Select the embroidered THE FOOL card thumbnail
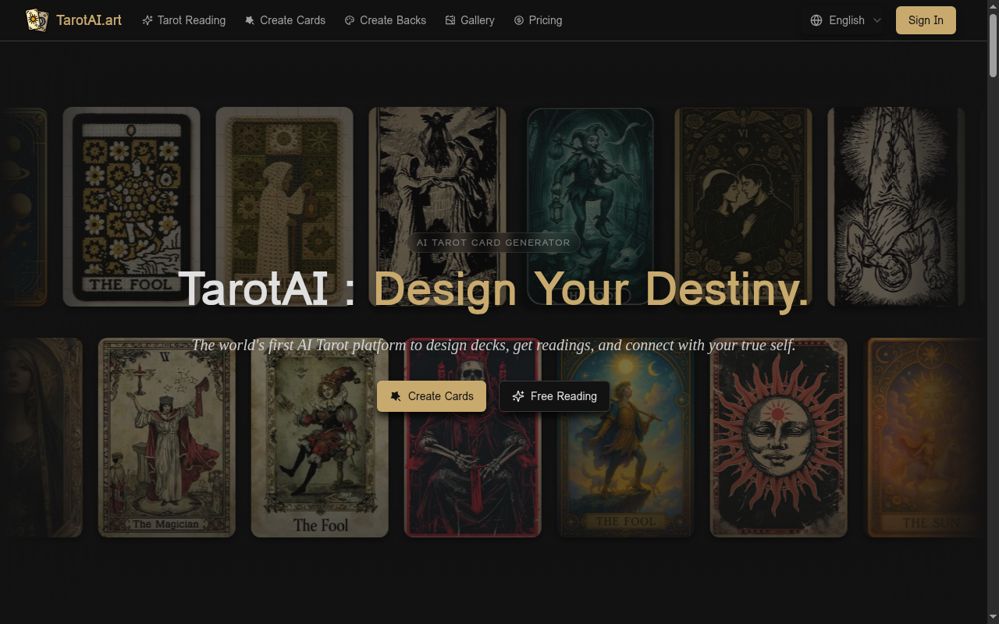 [x=131, y=207]
